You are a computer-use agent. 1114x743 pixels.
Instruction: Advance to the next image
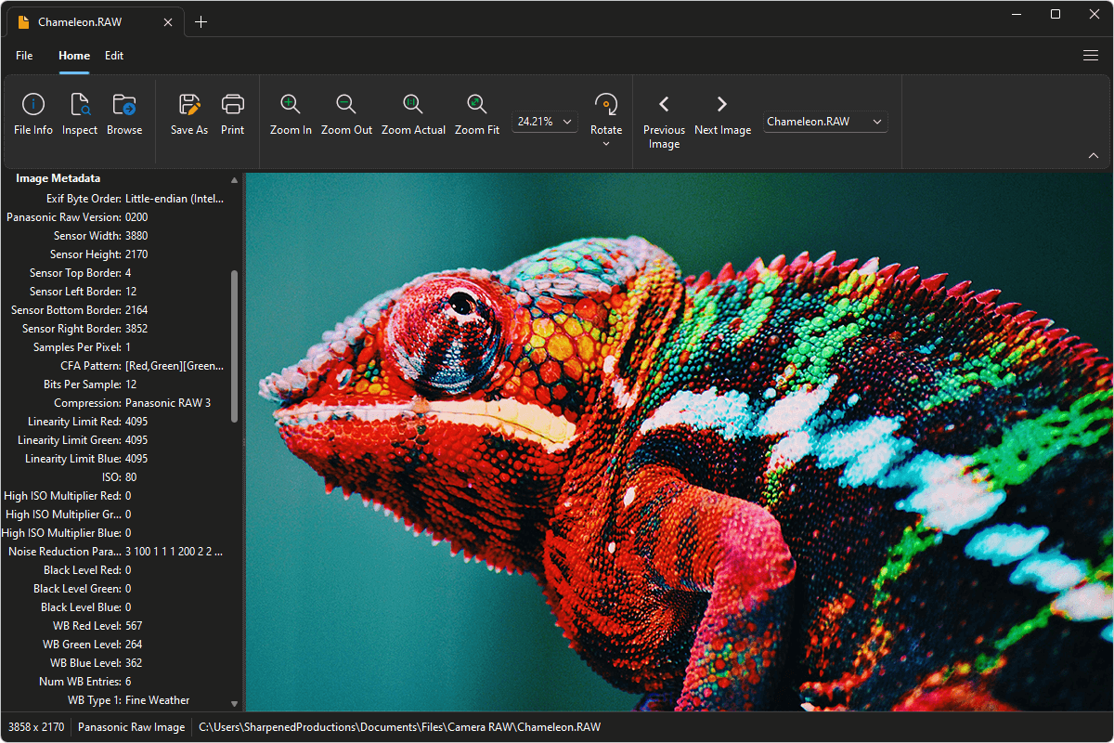pos(722,113)
